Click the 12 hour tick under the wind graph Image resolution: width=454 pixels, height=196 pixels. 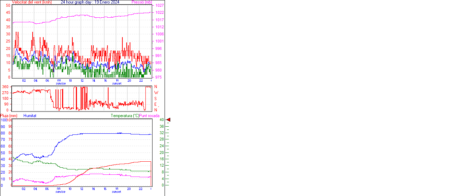(x=82, y=81)
